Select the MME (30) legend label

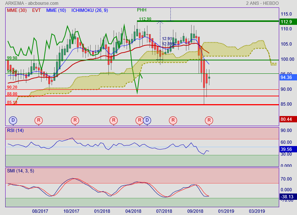pyautogui.click(x=17, y=10)
